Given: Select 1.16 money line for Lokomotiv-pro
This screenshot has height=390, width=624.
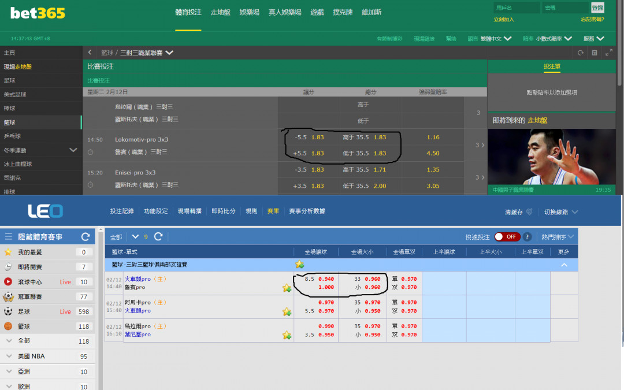Looking at the screenshot, I should coord(433,138).
